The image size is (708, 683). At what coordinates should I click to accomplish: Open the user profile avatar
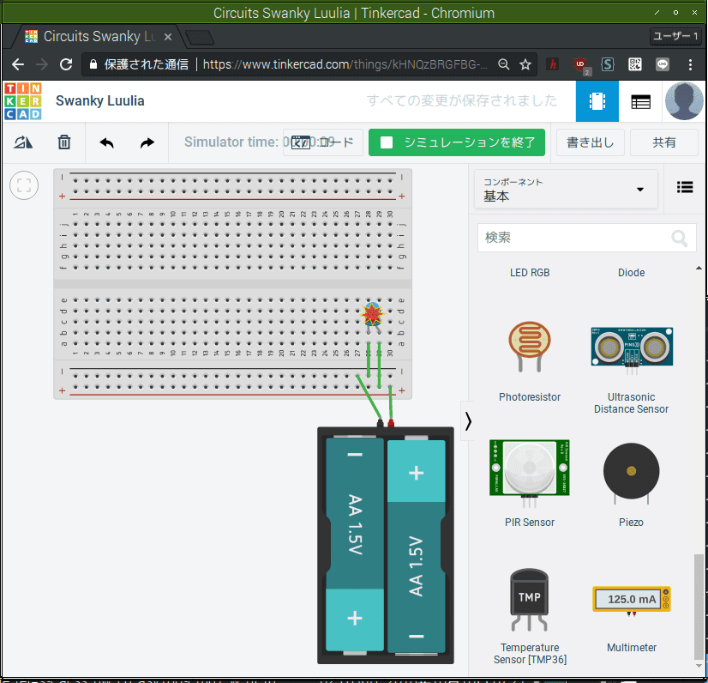pyautogui.click(x=684, y=100)
